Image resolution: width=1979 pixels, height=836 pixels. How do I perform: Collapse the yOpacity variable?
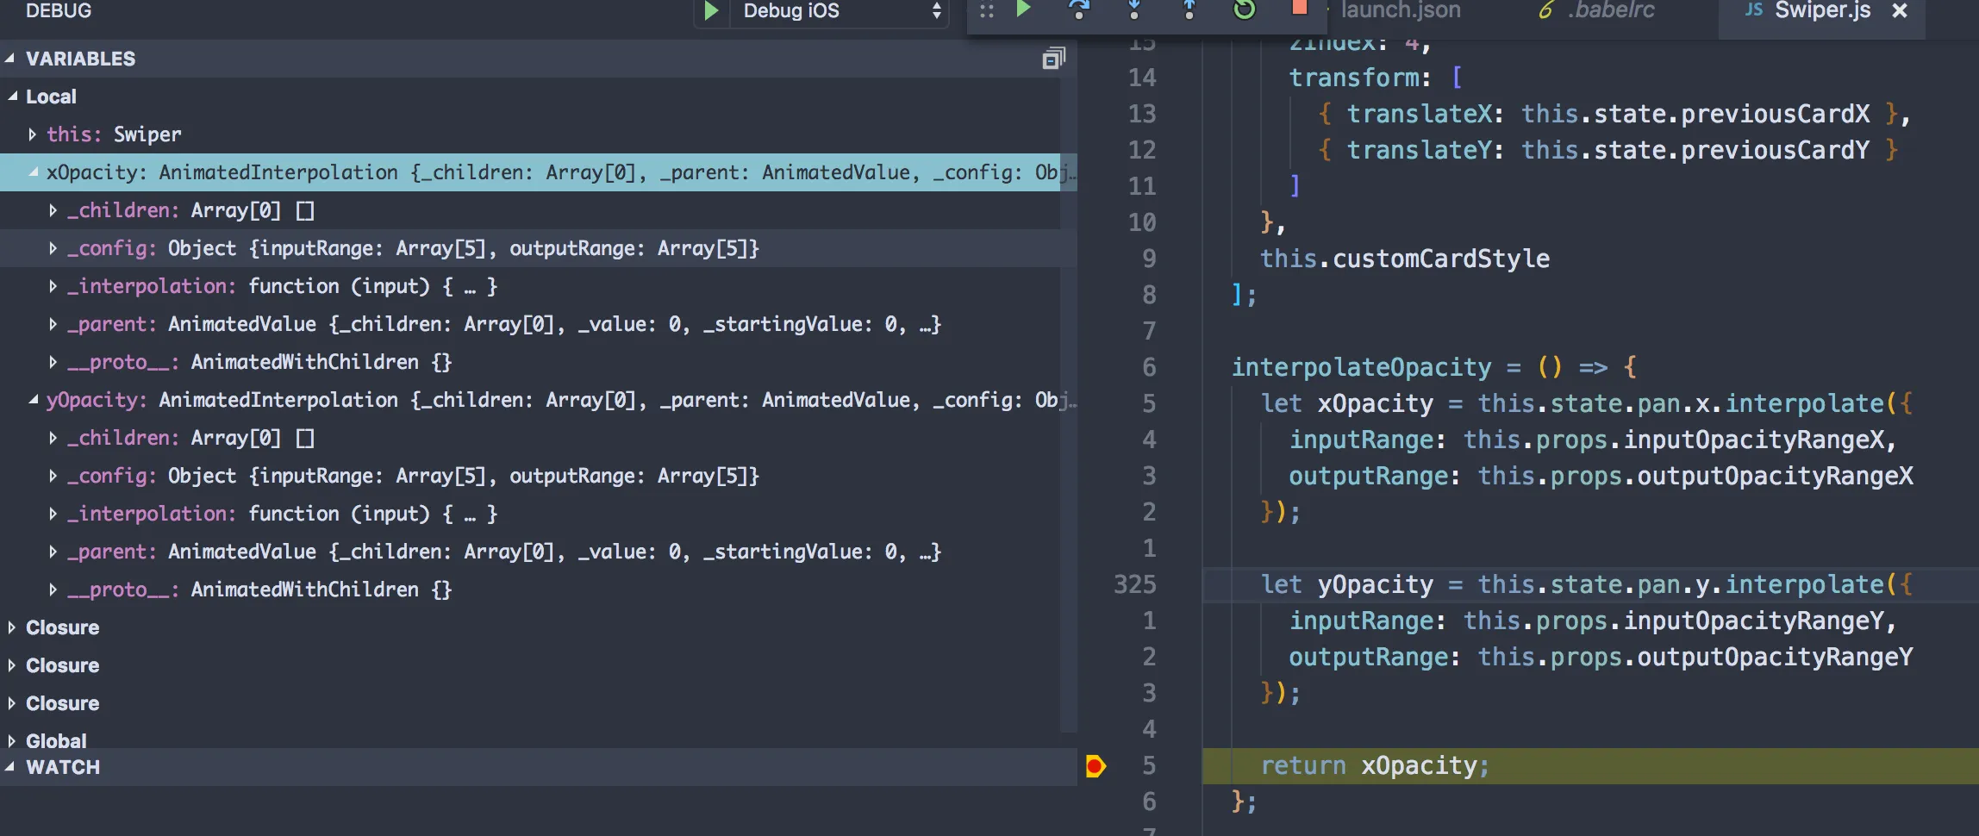(34, 400)
